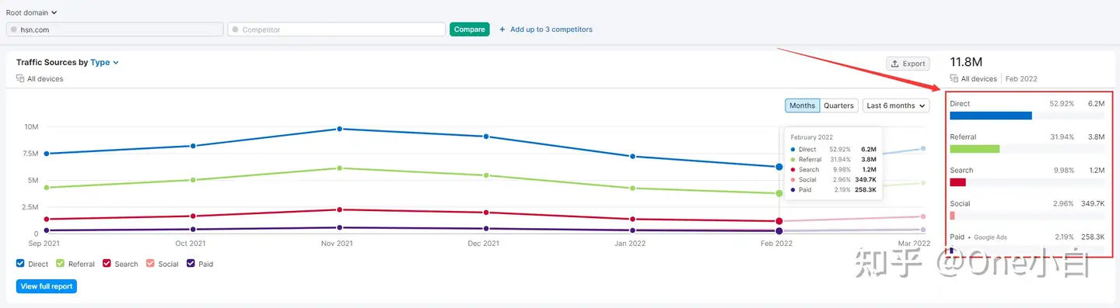Click the All devices icon under chart title
Viewport: 1120px width, 308px height.
(20, 78)
